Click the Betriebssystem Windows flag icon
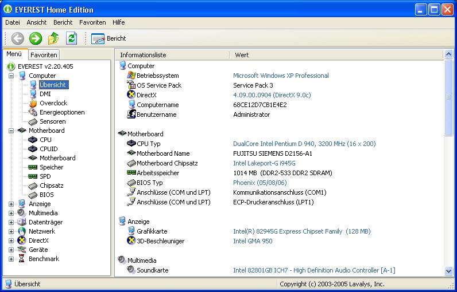 click(x=131, y=76)
